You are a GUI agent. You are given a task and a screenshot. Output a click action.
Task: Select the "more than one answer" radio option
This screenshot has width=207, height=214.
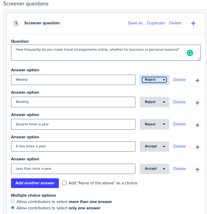click(13, 201)
